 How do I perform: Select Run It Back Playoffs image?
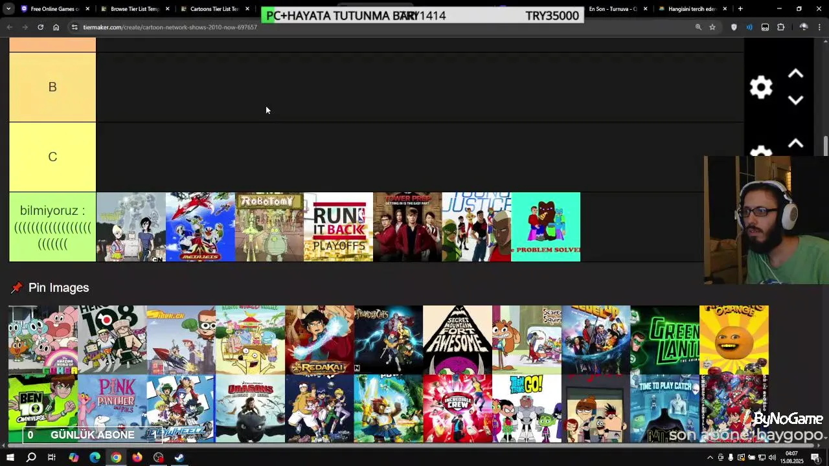click(x=338, y=227)
